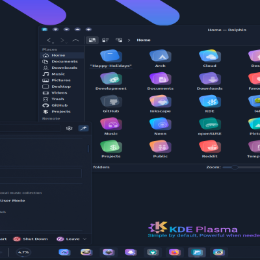260x260 pixels.
Task: Launch Firefox from the taskbar
Action: [175, 252]
